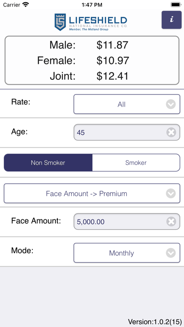Select the Non Smoker segment

pos(48,163)
